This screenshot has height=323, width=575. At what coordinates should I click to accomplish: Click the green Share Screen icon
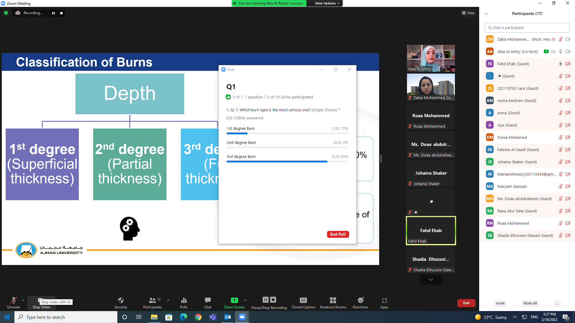click(x=234, y=300)
